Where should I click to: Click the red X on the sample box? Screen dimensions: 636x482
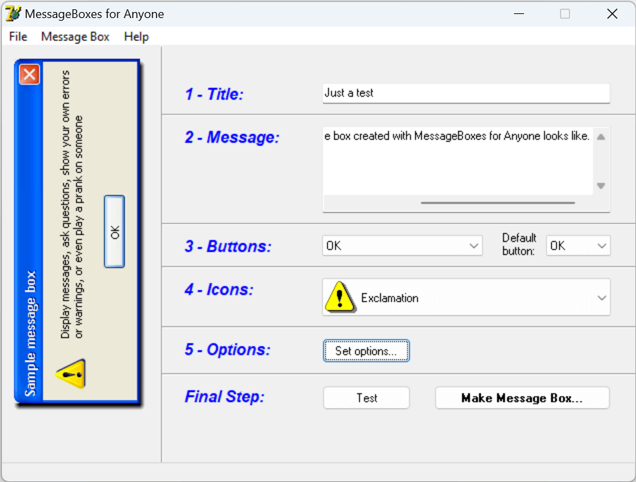[x=29, y=74]
